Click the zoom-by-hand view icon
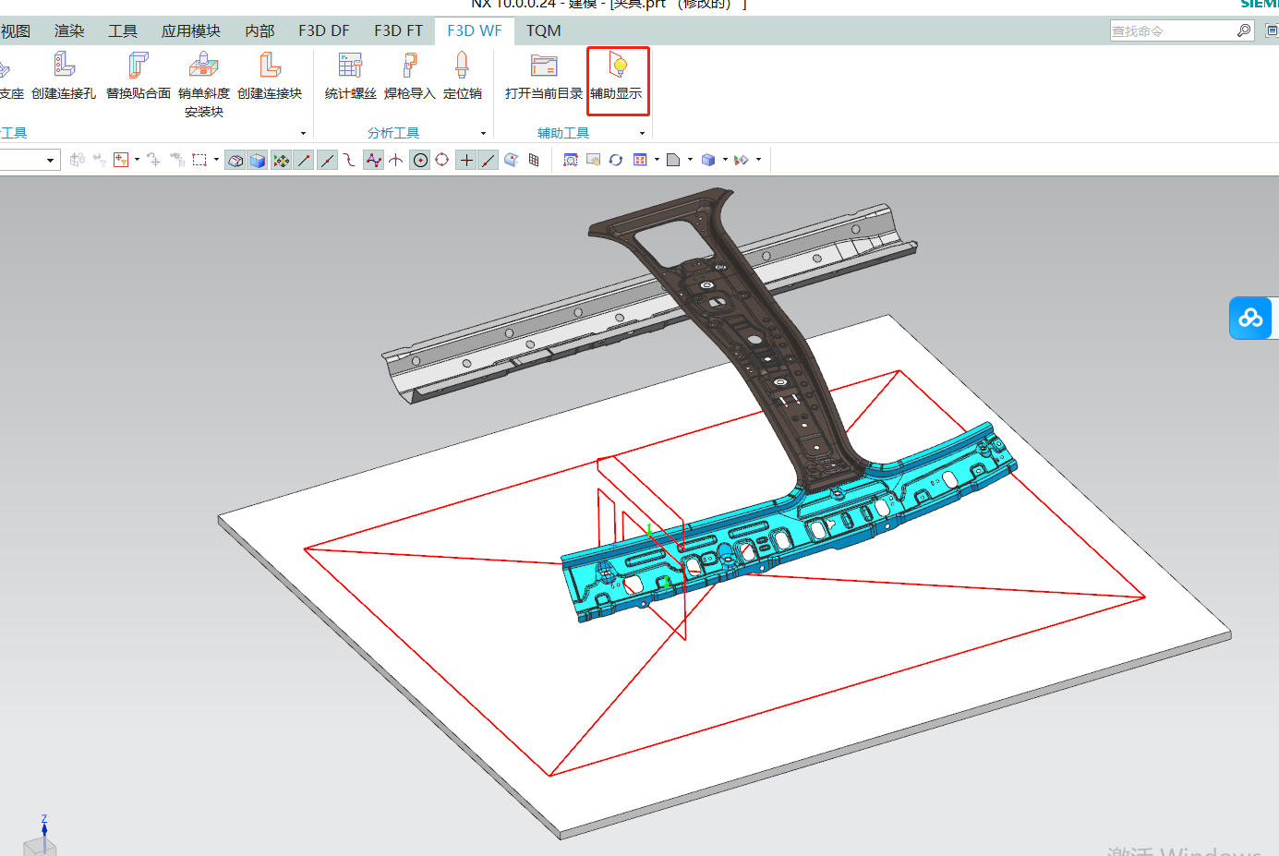 (594, 160)
